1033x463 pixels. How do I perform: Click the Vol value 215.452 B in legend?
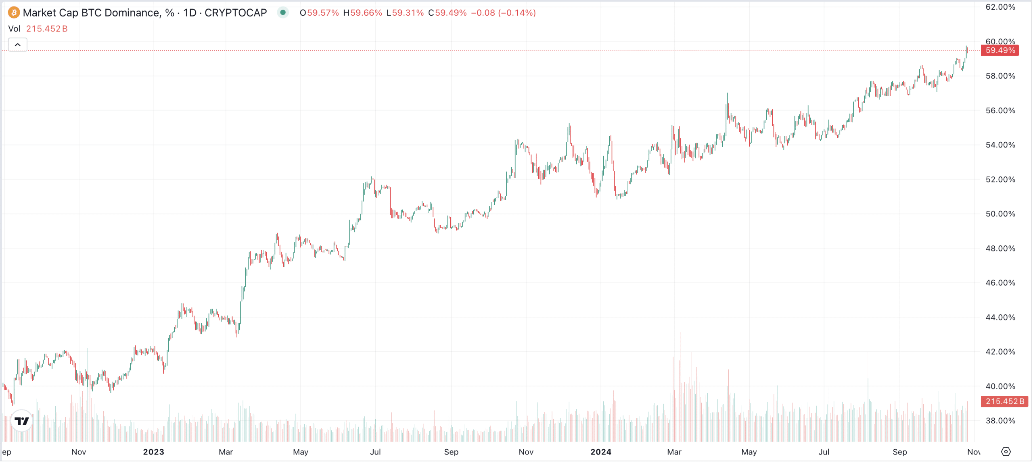(x=47, y=29)
